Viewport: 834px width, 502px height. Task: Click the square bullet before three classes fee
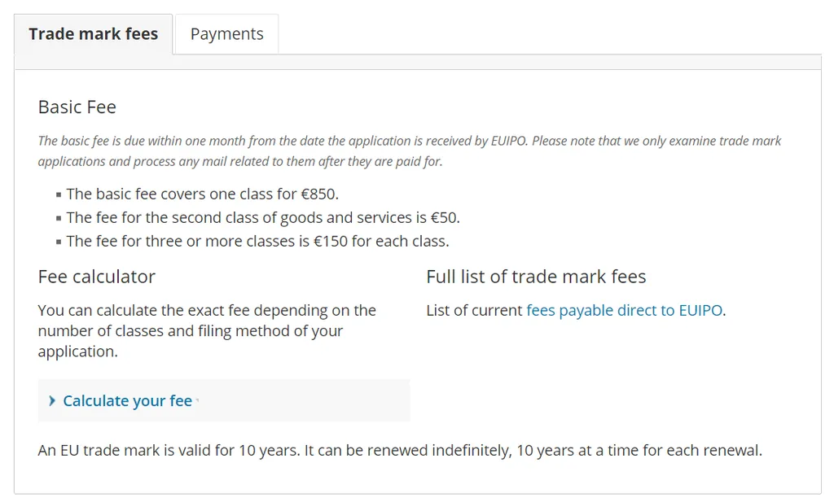pos(57,241)
